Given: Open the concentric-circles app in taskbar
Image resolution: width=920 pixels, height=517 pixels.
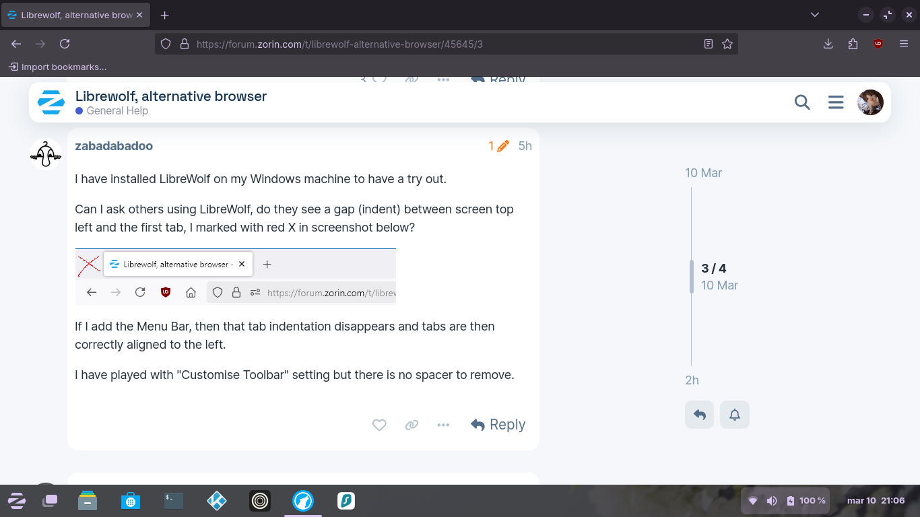Looking at the screenshot, I should coord(260,501).
